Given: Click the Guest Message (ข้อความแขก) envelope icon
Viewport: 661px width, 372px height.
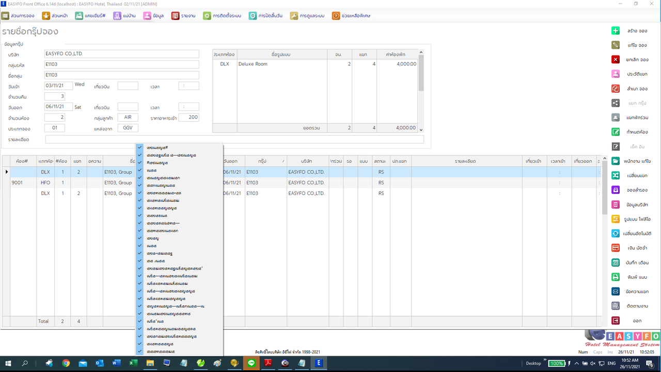Looking at the screenshot, I should pos(616,291).
